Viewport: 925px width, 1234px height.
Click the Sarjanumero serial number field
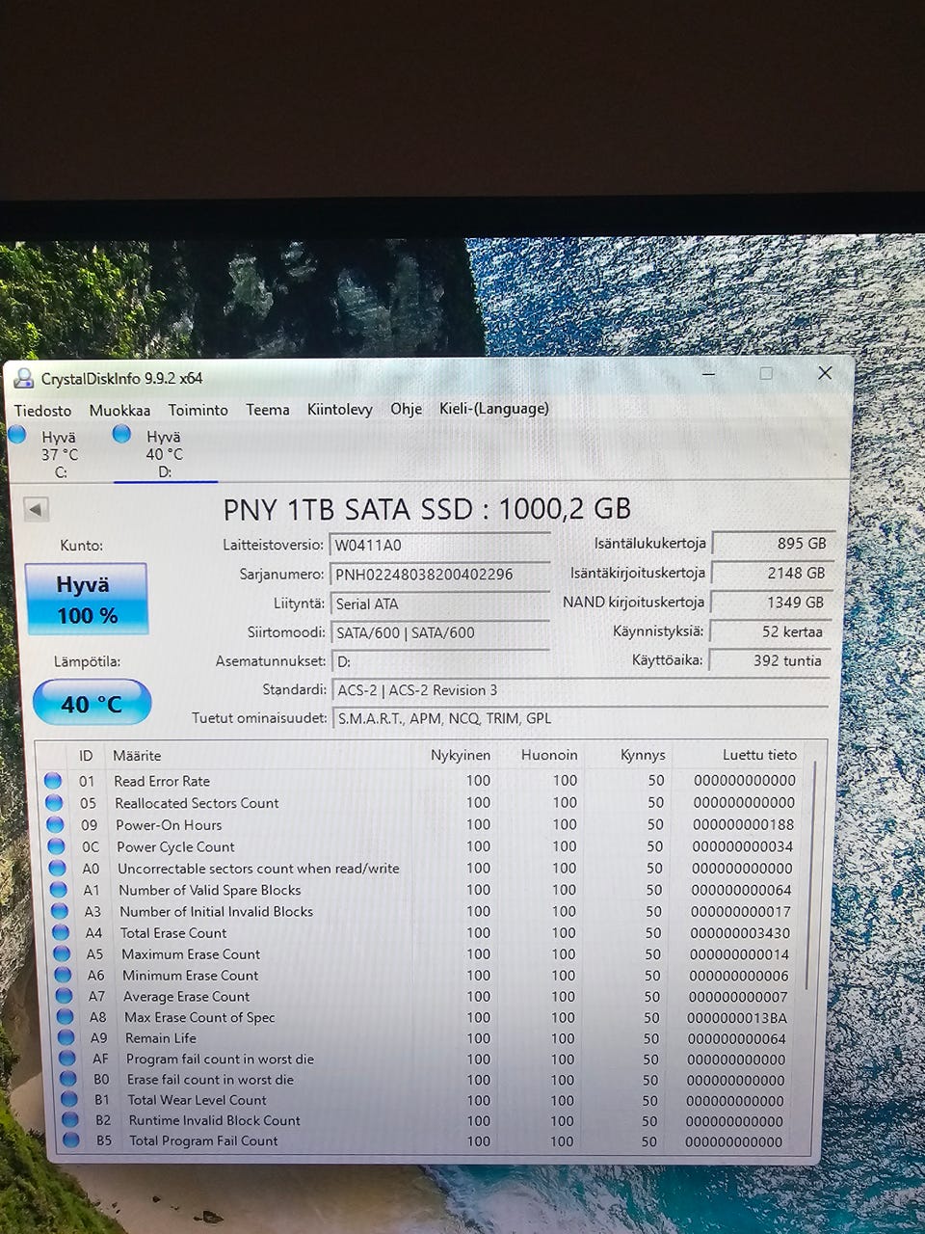point(439,575)
